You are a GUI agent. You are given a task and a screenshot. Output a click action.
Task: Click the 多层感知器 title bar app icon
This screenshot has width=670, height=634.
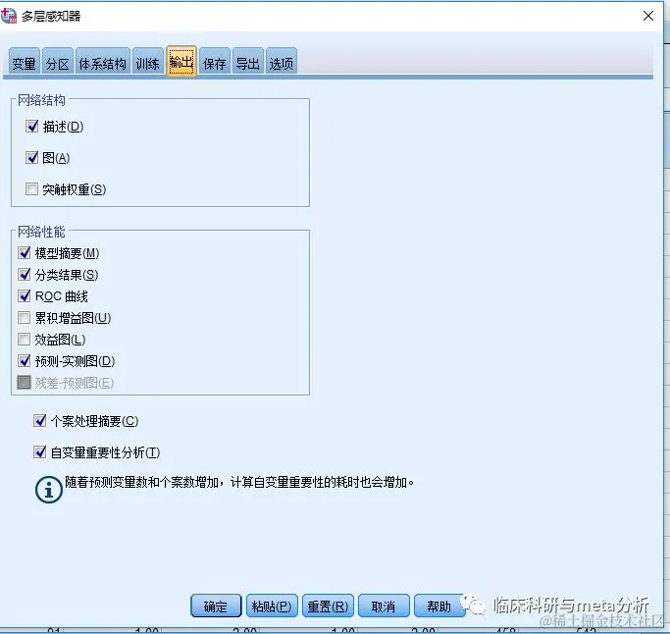point(9,16)
